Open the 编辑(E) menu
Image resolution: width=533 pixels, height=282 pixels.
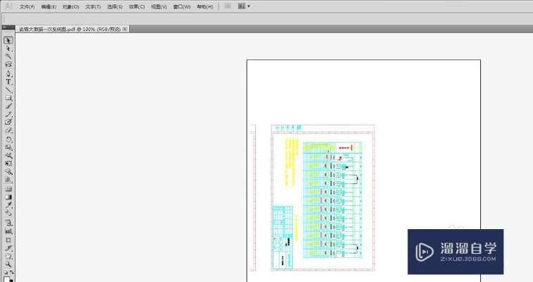tap(49, 6)
